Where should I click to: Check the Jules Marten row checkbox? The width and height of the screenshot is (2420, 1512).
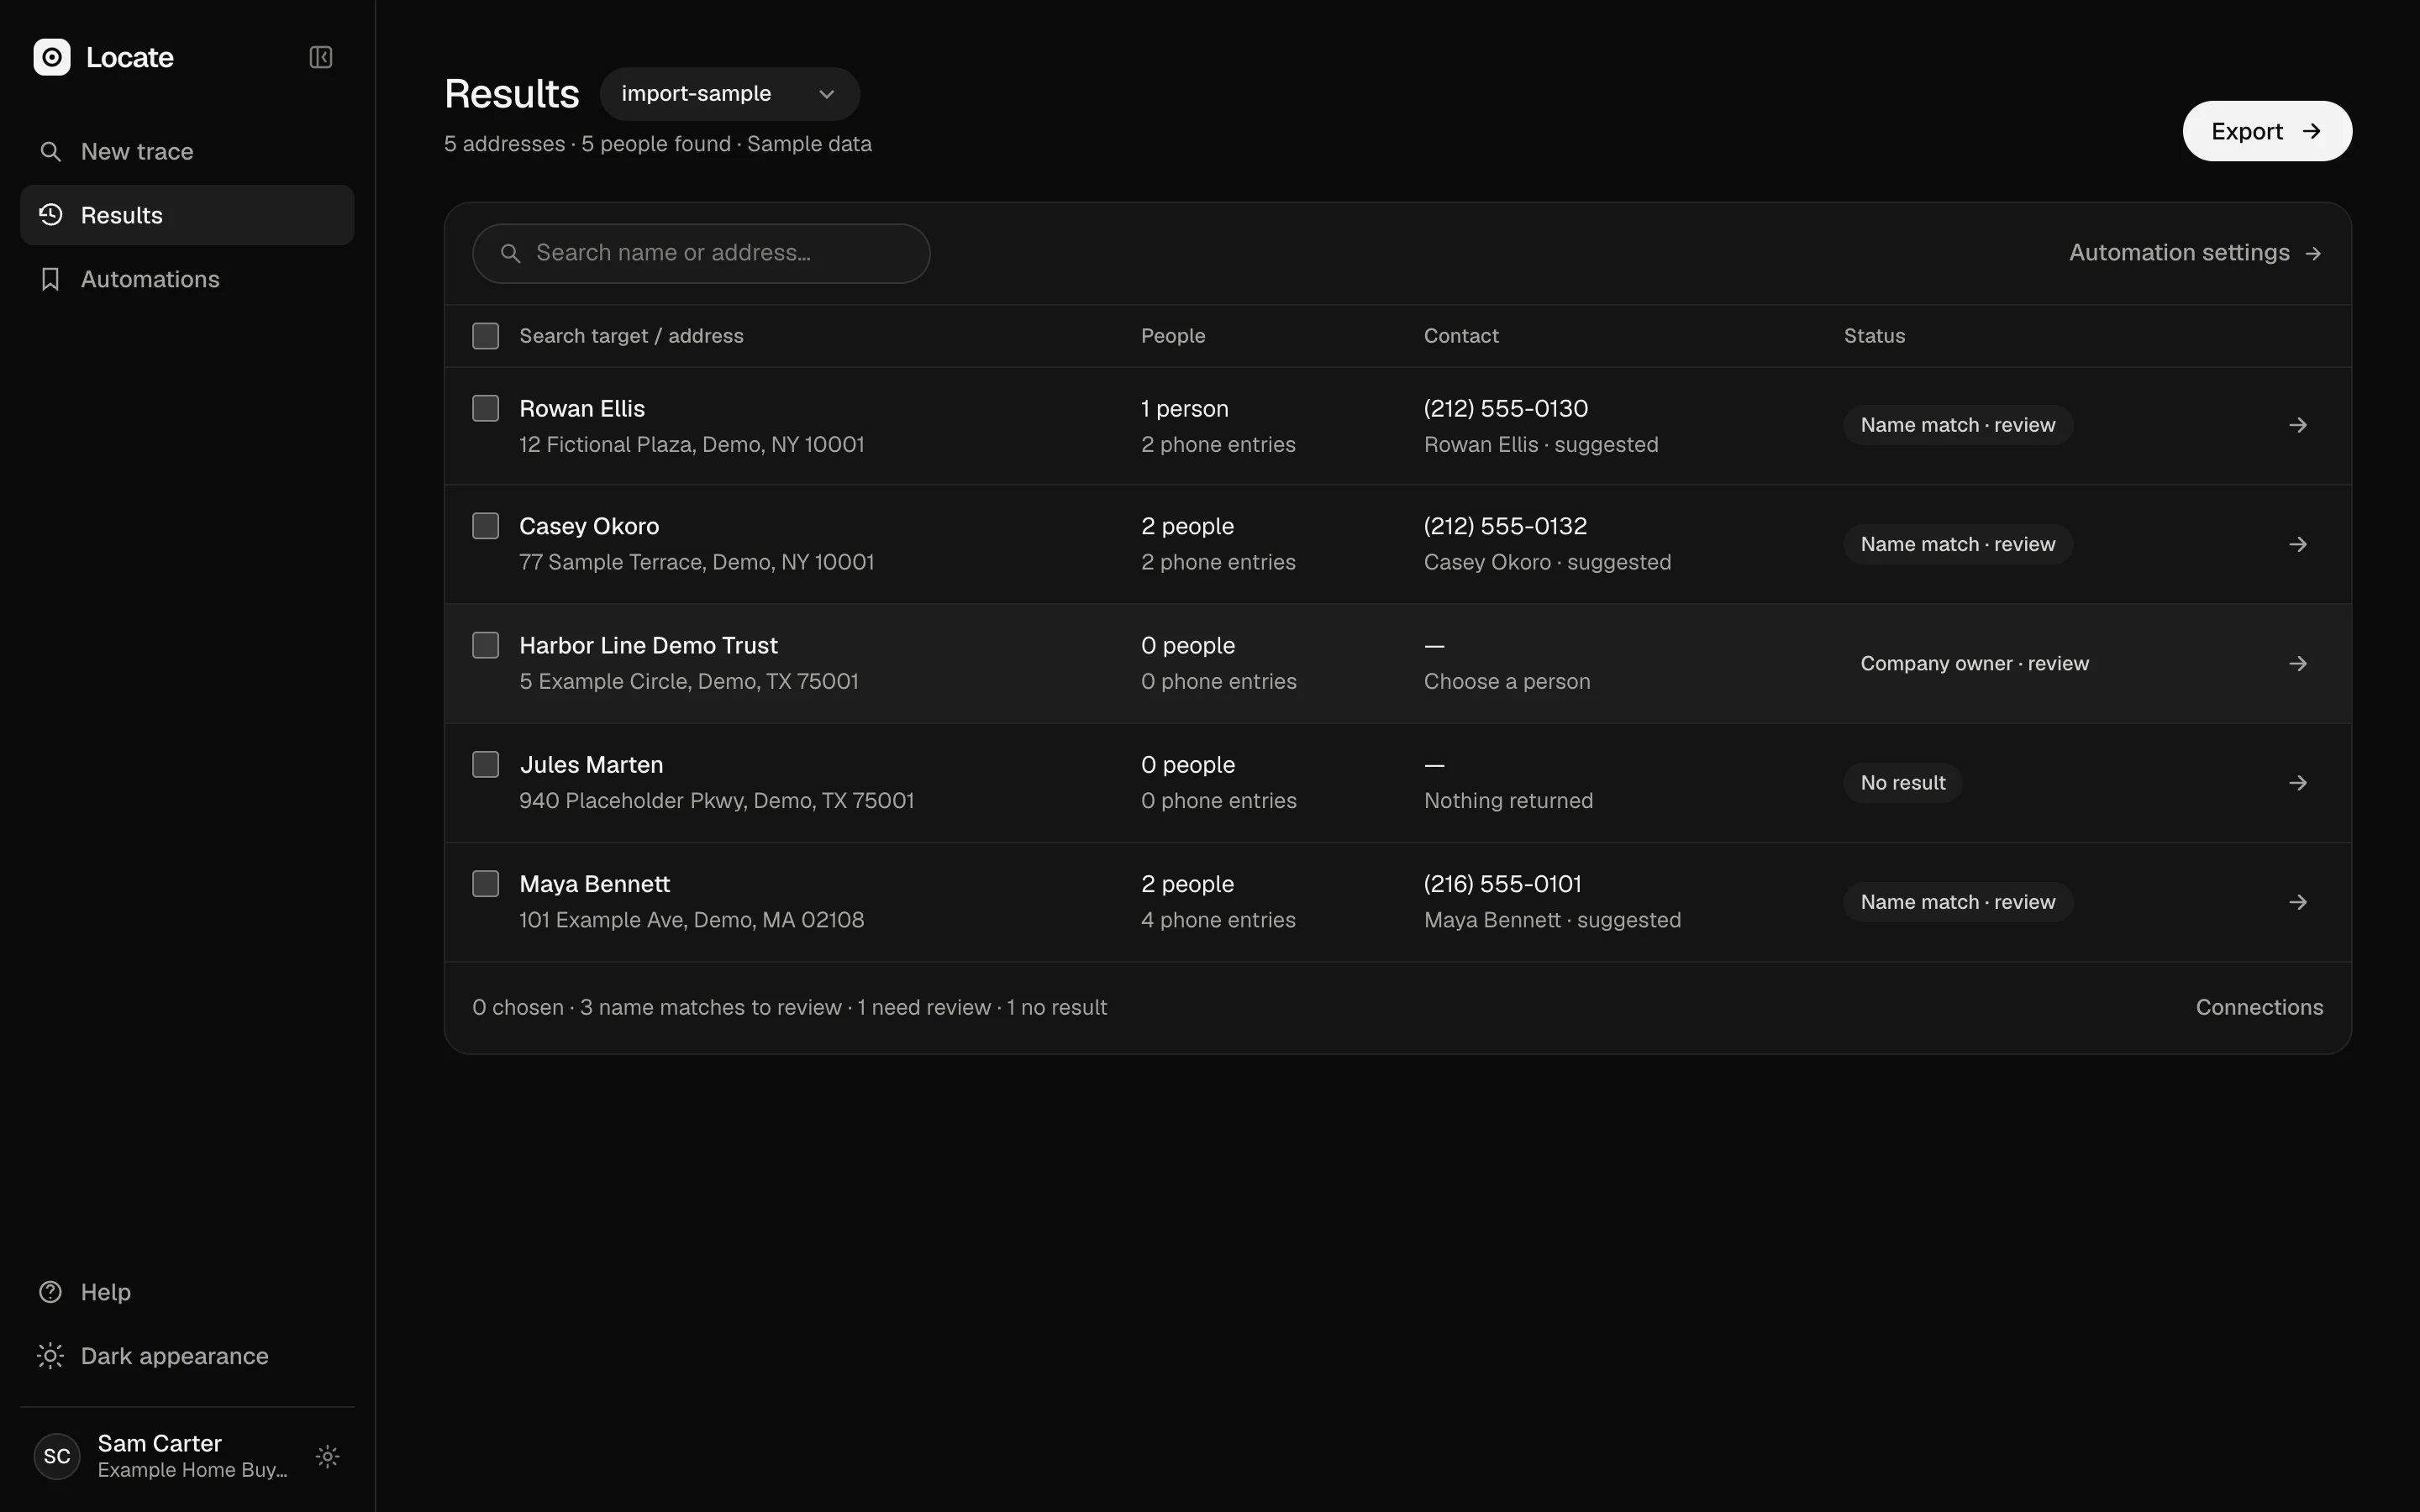point(485,764)
